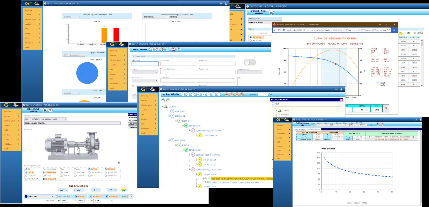Toggle the OFF switch in RRHH Personal form

tap(250, 62)
